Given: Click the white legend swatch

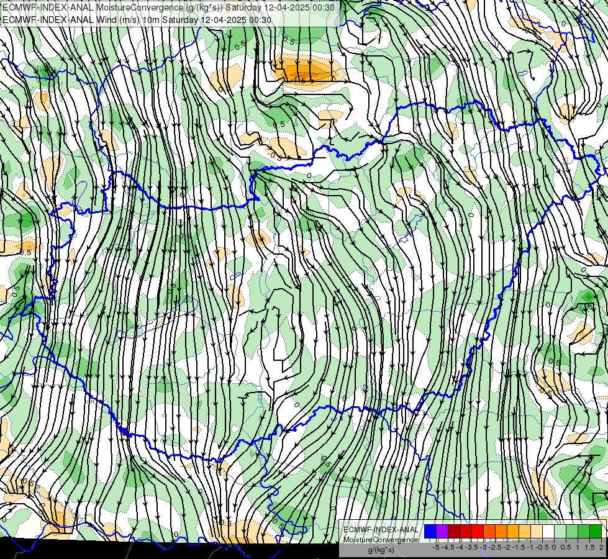Looking at the screenshot, I should pyautogui.click(x=548, y=532).
